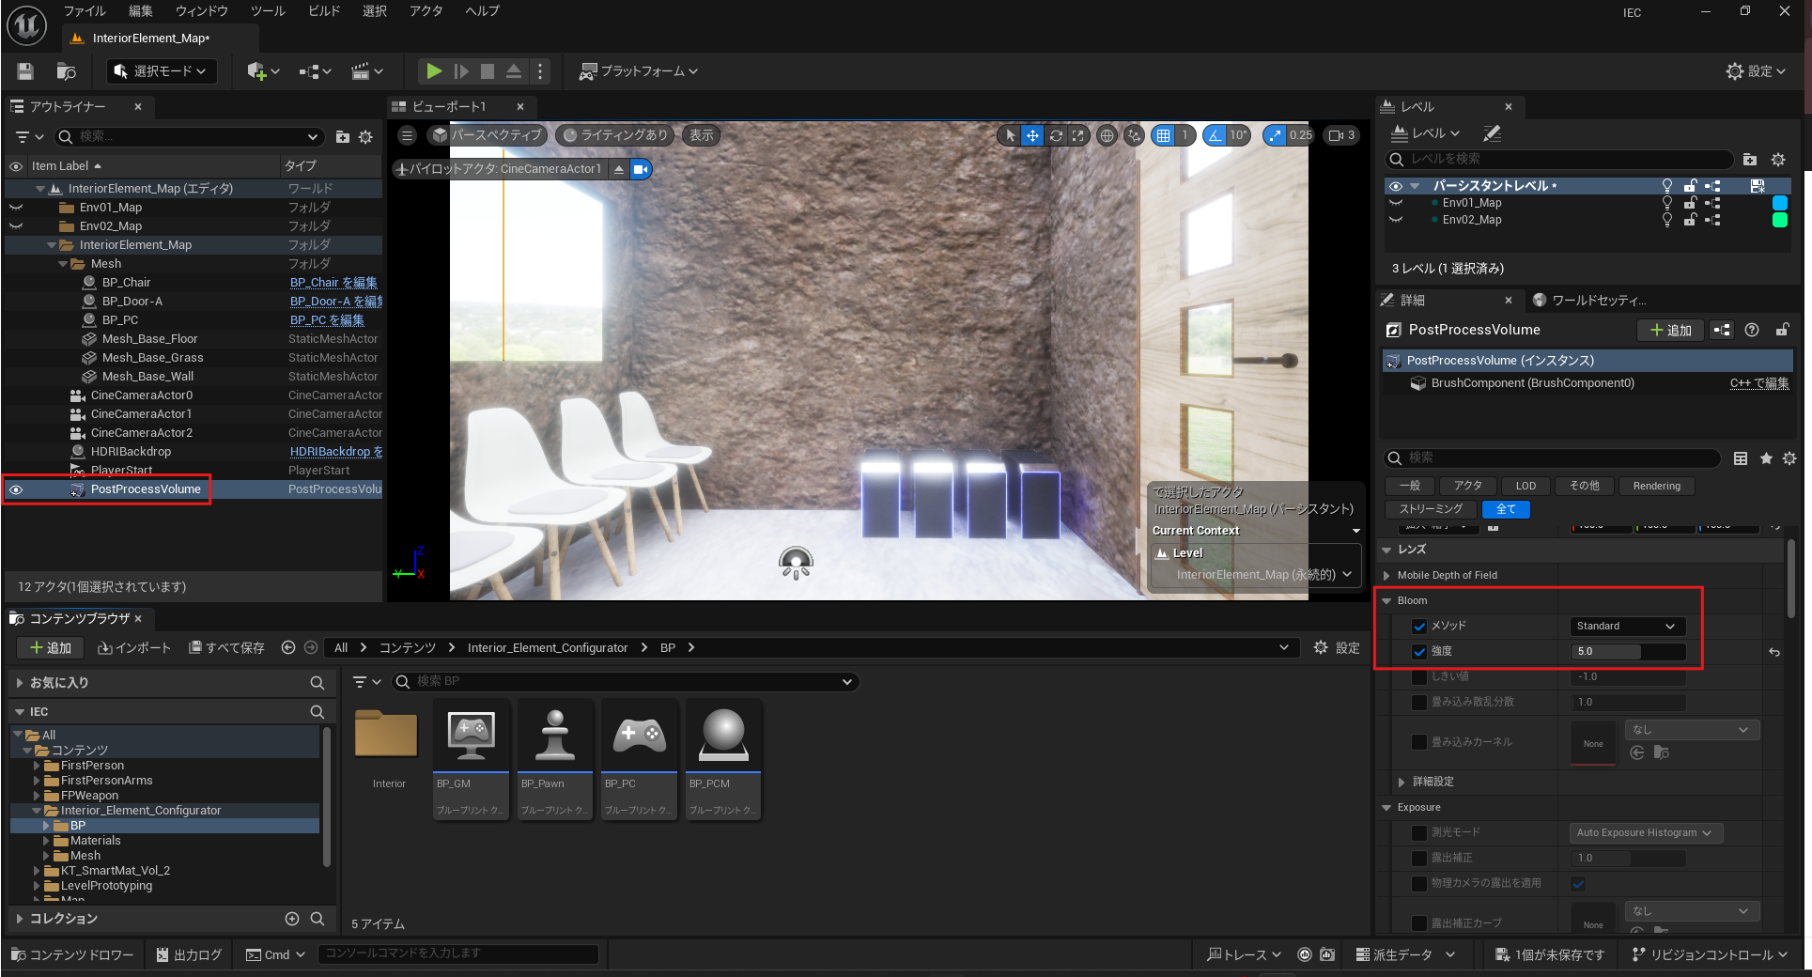Open the viewport hamburger options menu
The image size is (1812, 977).
[x=407, y=135]
